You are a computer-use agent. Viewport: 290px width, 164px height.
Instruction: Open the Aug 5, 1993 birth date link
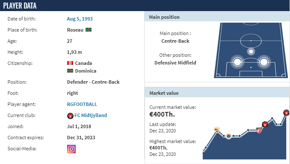pos(80,19)
